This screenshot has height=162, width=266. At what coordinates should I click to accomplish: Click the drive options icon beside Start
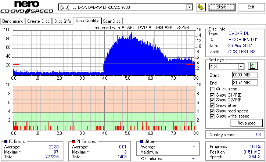pyautogui.click(x=201, y=7)
